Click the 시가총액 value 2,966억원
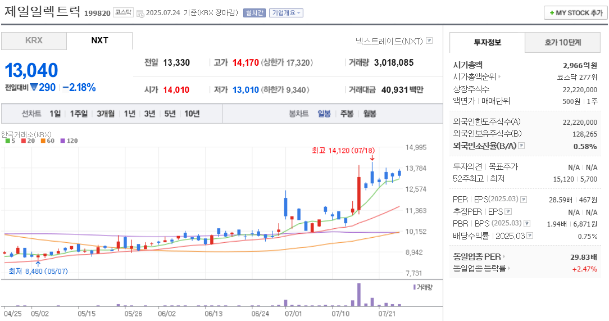The height and width of the screenshot is (321, 609). [x=580, y=65]
